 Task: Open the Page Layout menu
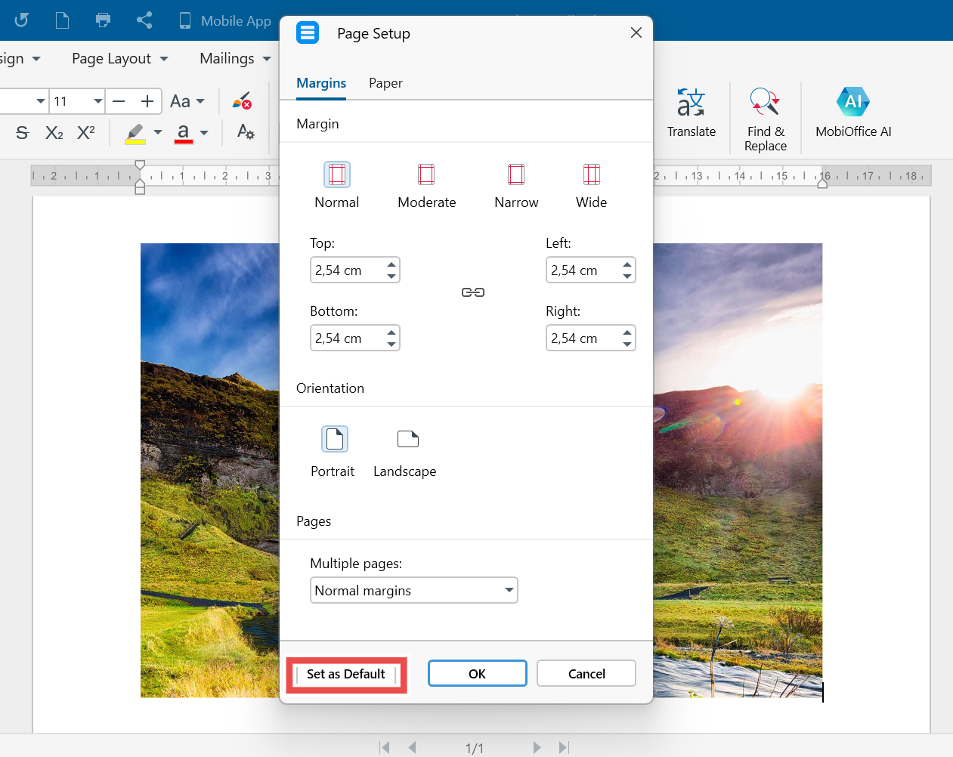[120, 59]
